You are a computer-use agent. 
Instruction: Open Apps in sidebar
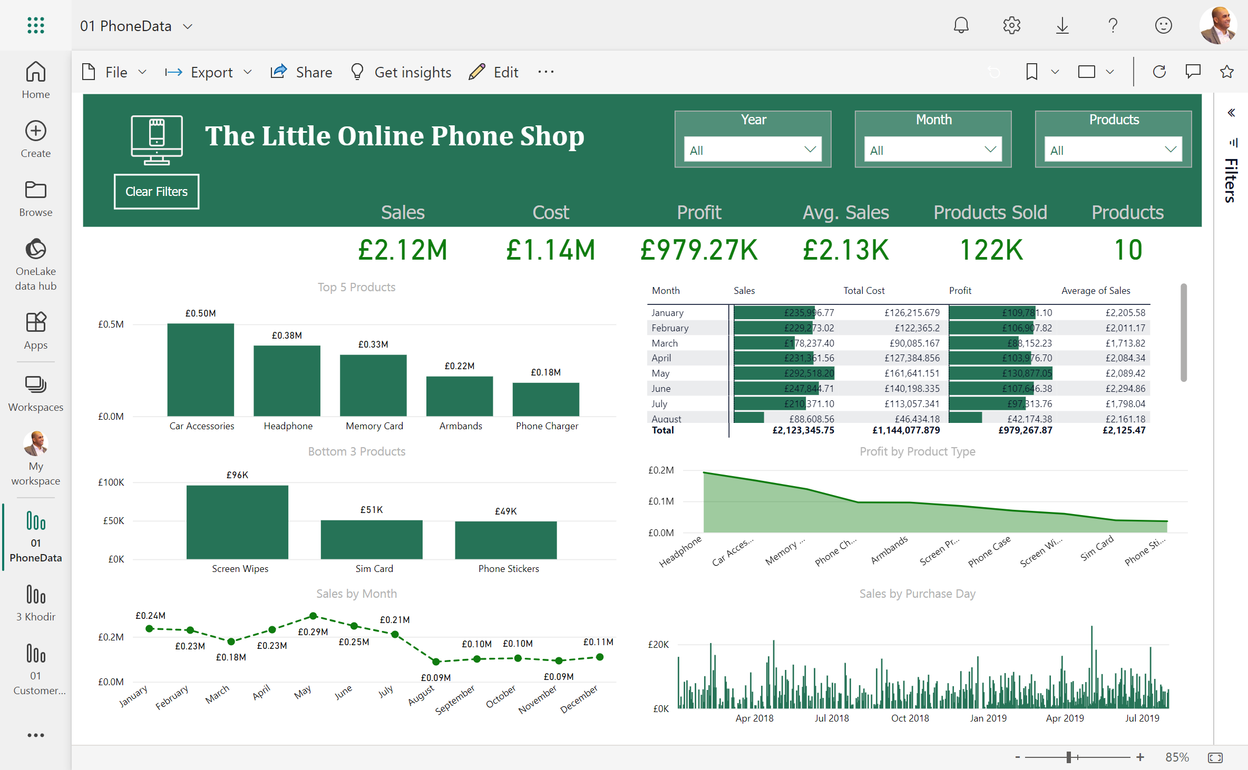coord(36,331)
